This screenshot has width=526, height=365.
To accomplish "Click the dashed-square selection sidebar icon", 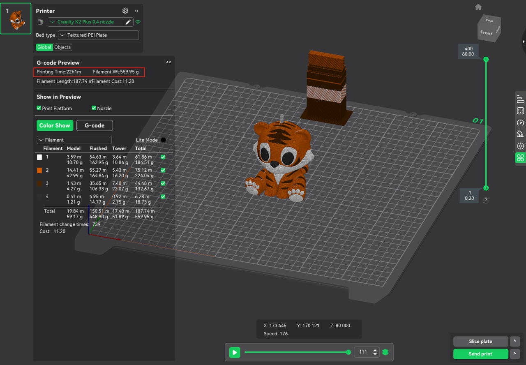I will pos(520,111).
